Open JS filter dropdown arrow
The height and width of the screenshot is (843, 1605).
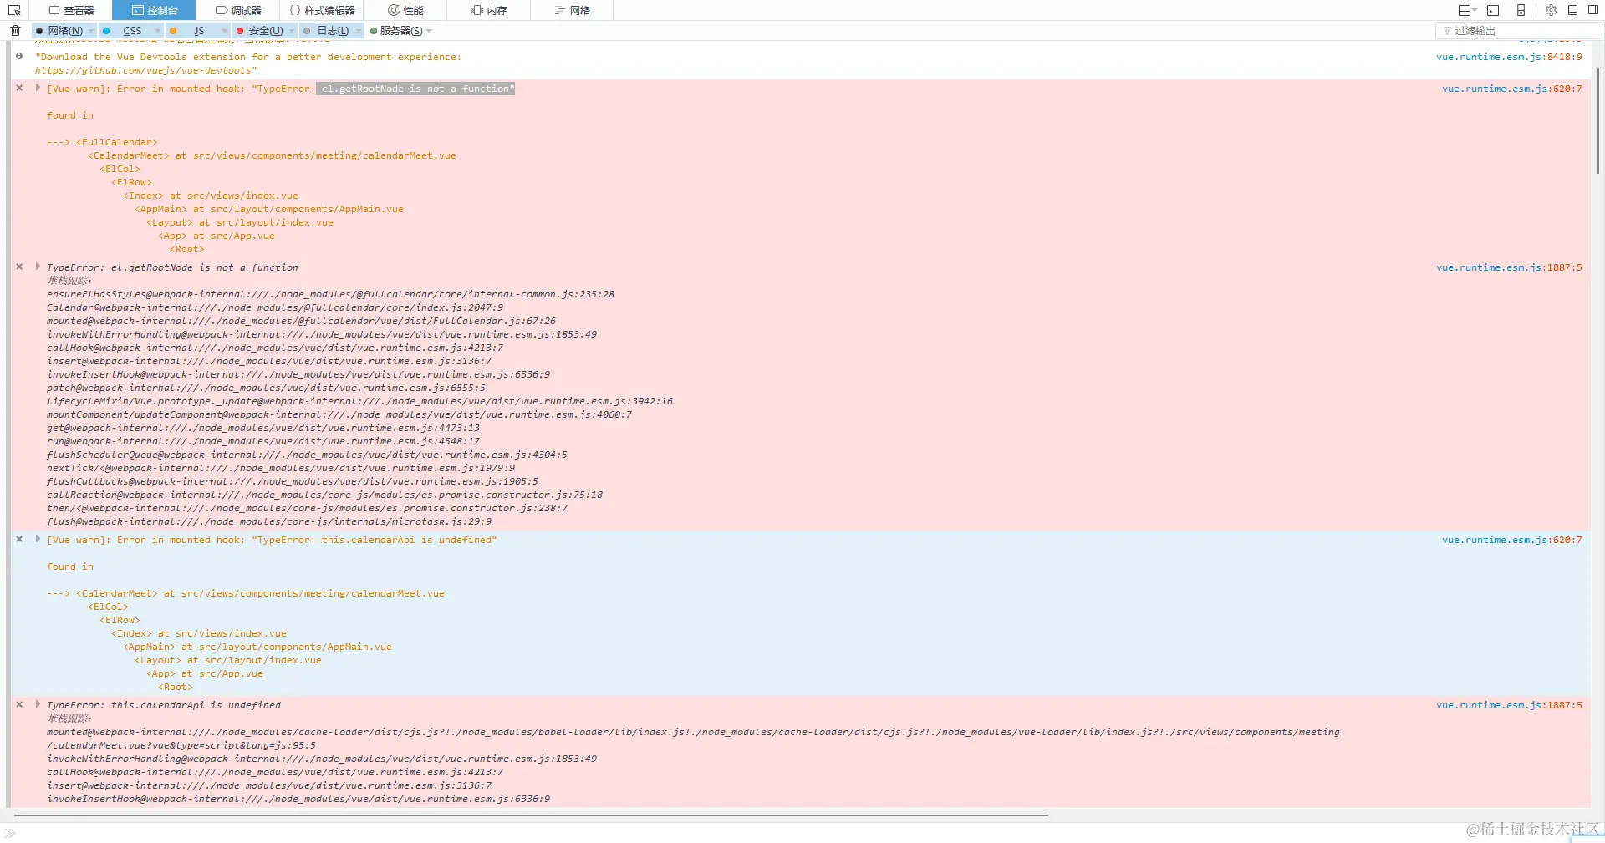coord(225,31)
